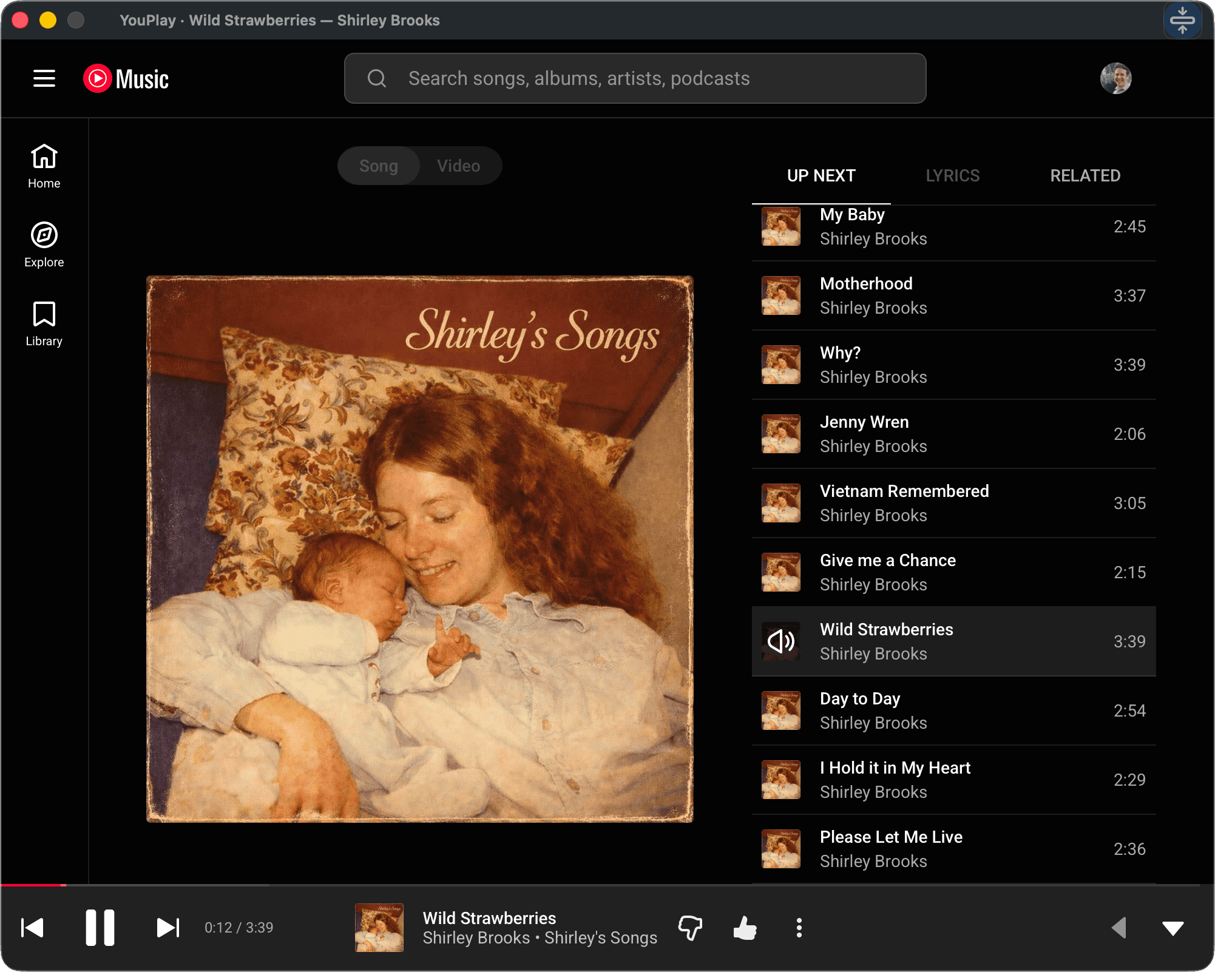
Task: Switch player to Video mode
Action: click(x=459, y=166)
